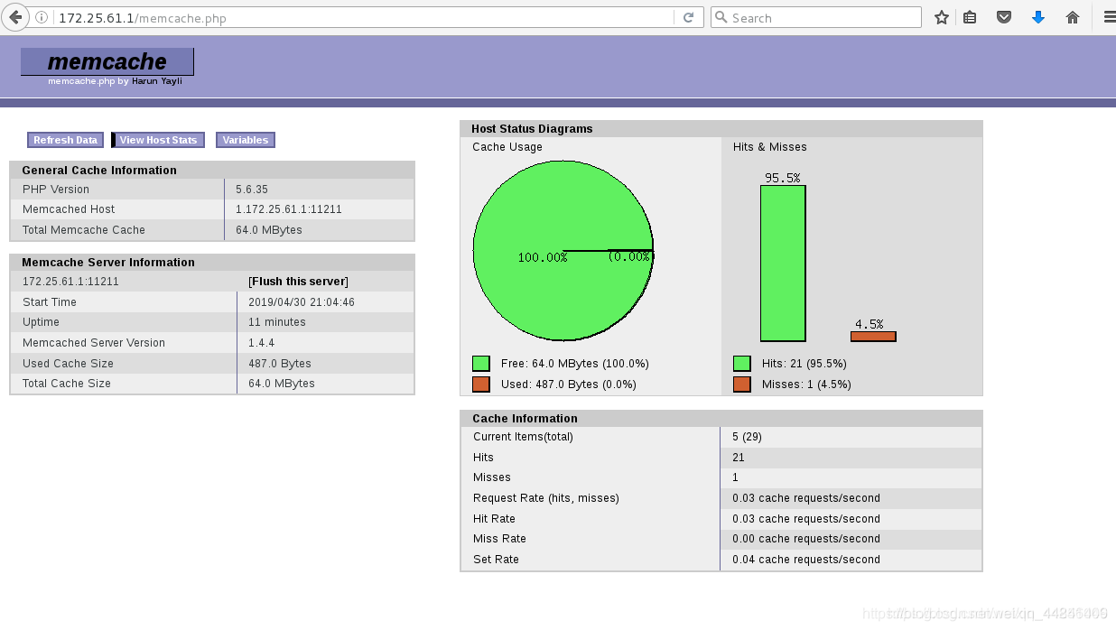View site information icon in address bar
This screenshot has height=630, width=1116.
[42, 17]
